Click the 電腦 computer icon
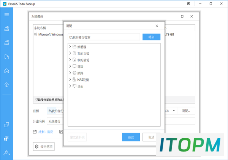 [74, 66]
